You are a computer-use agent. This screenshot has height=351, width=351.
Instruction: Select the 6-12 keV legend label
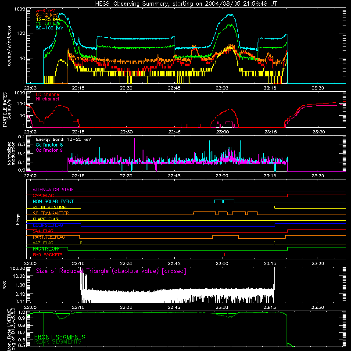47,15
